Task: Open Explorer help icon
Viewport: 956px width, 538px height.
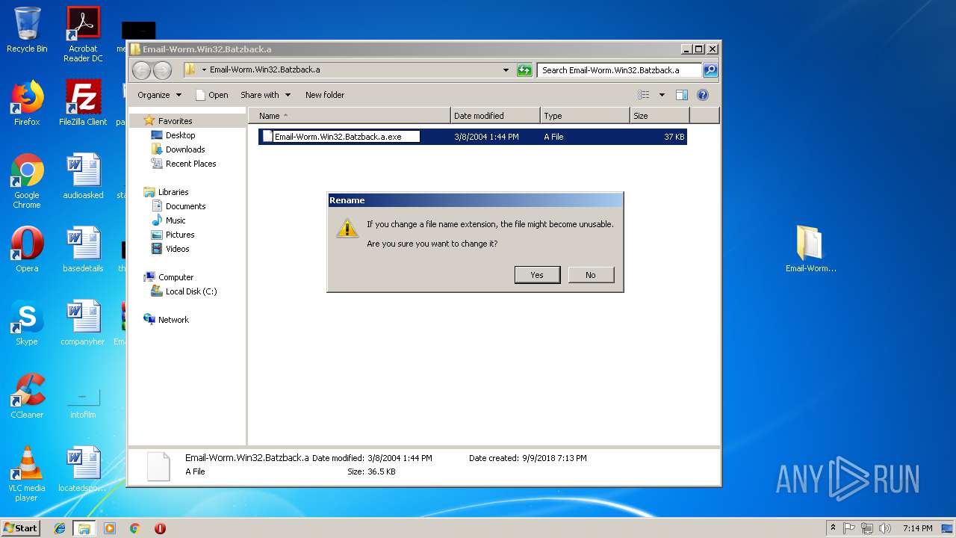Action: [x=702, y=95]
